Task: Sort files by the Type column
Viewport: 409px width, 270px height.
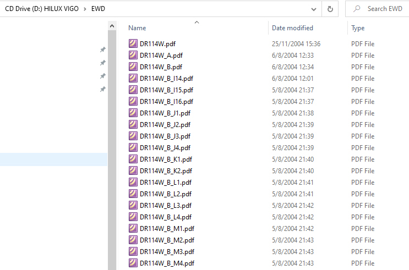Action: 358,28
